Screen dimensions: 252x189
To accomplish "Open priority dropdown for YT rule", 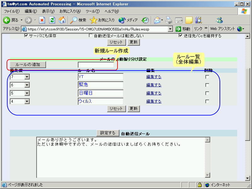I will [26, 77].
